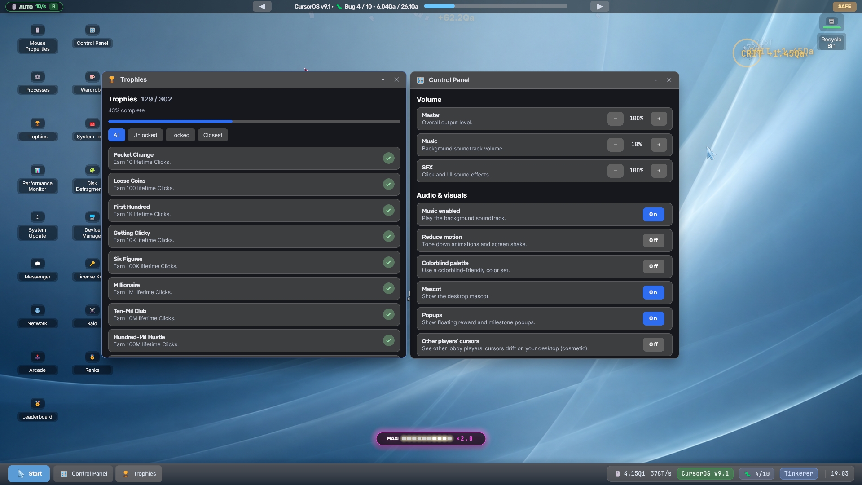This screenshot has height=485, width=862.
Task: Select Trophies in the taskbar
Action: (x=139, y=474)
